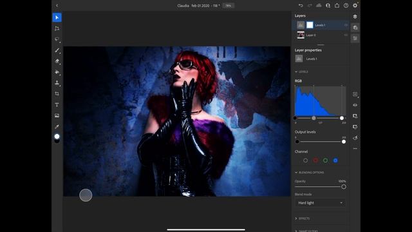Open the help question mark icon
Screen dimensions: 412x232
pos(346,6)
